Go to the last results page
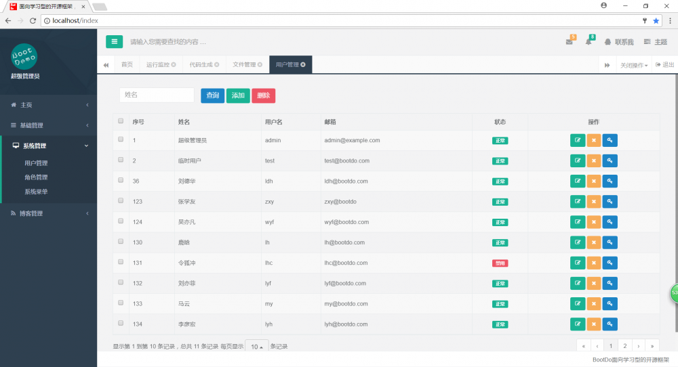 point(652,346)
